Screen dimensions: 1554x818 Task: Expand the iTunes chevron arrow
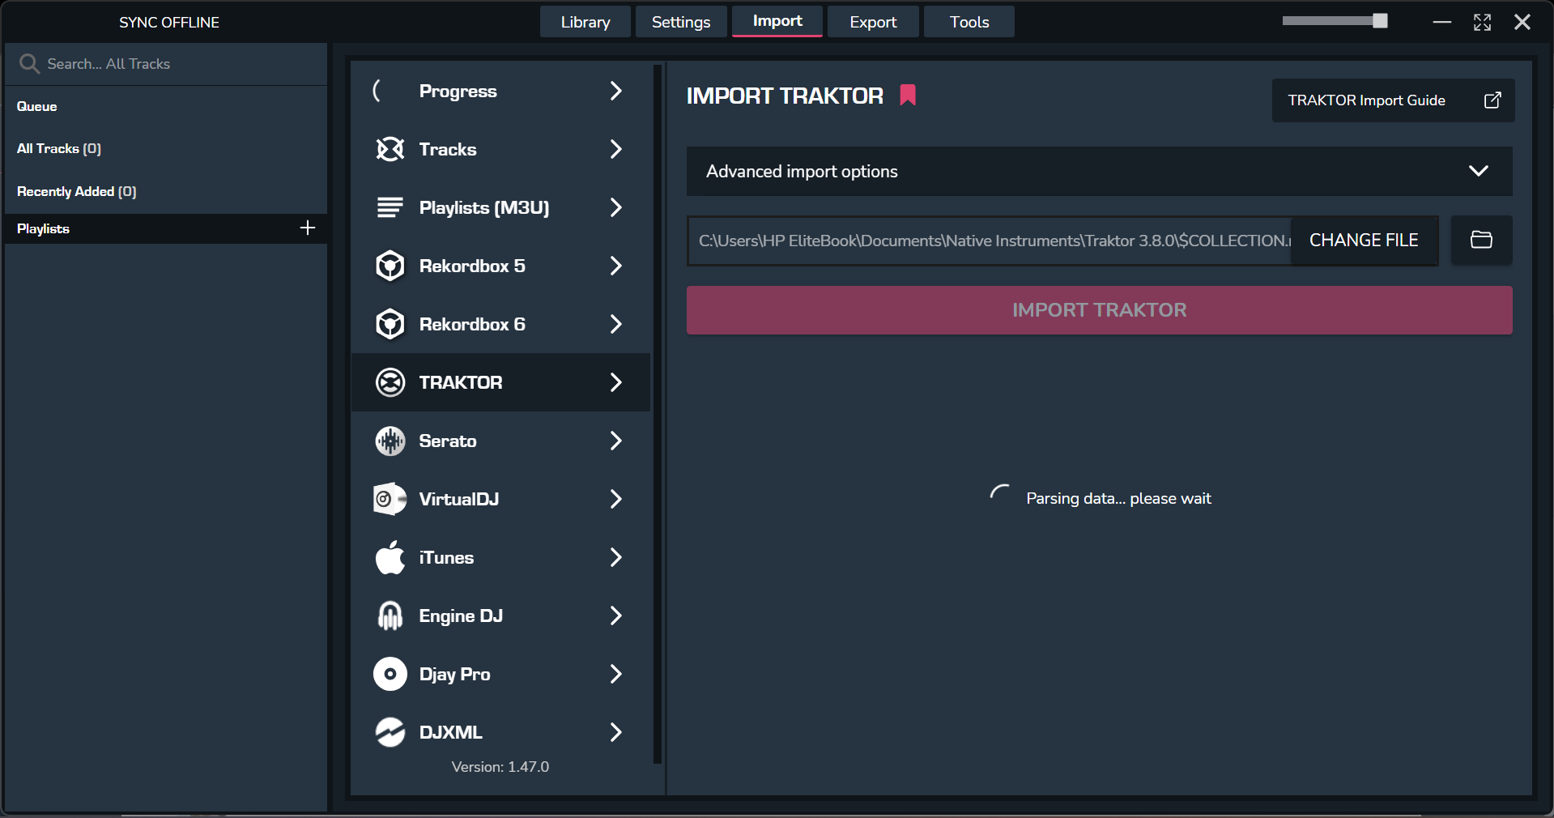(x=615, y=557)
